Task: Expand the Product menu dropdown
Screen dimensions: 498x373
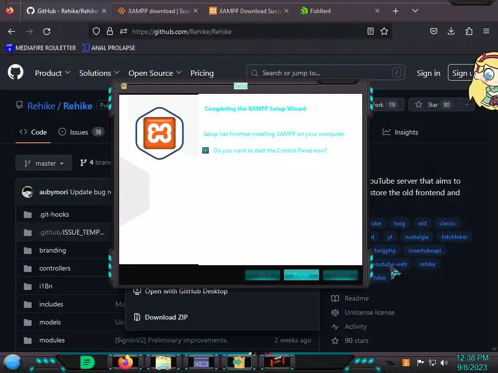Action: [x=53, y=73]
